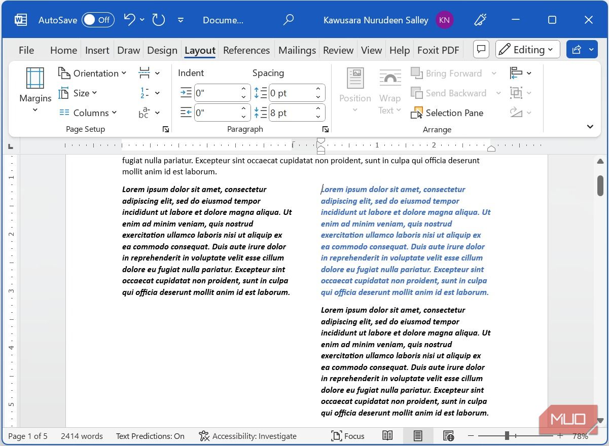
Task: Select Print Layout view button
Action: (418, 436)
